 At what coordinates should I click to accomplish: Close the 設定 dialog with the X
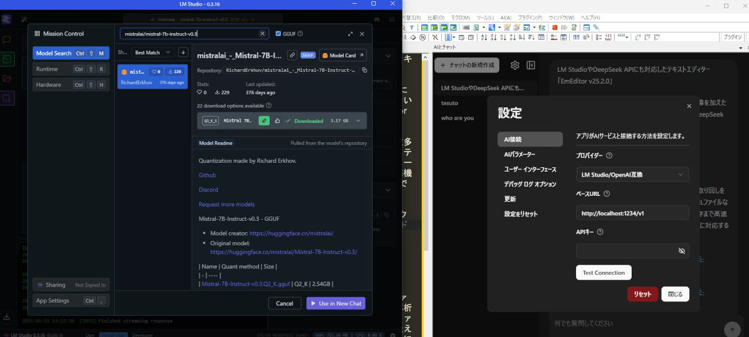[x=689, y=106]
